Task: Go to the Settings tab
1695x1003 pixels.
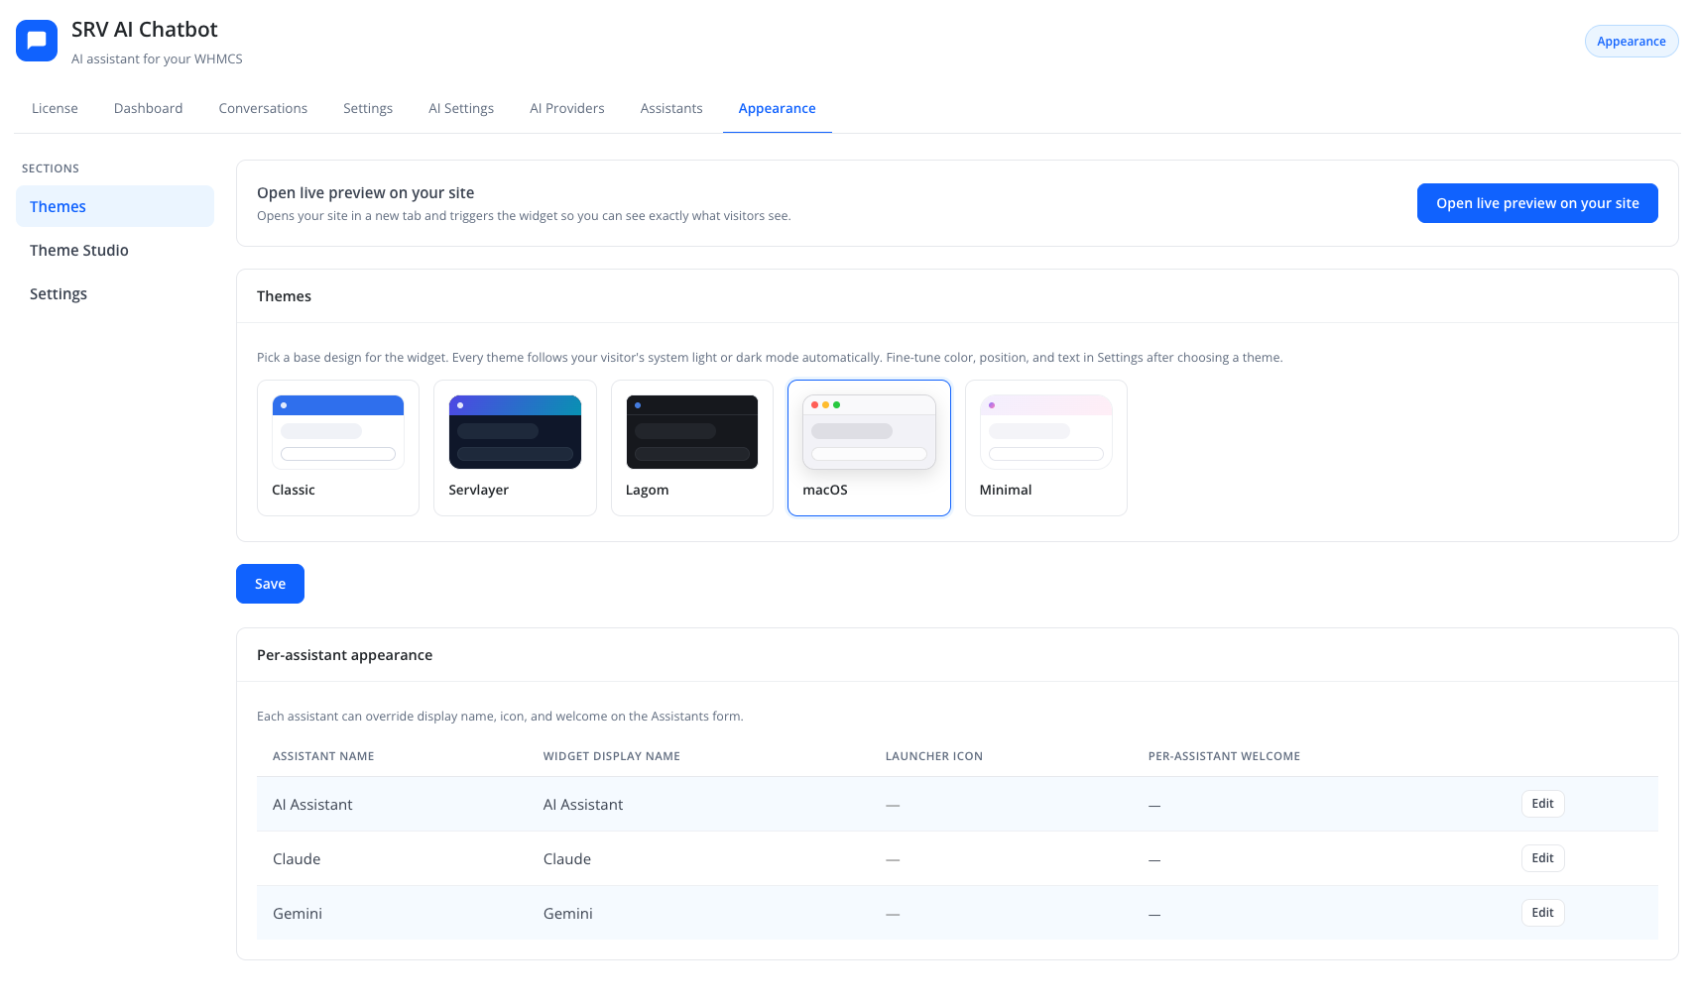Action: [368, 108]
